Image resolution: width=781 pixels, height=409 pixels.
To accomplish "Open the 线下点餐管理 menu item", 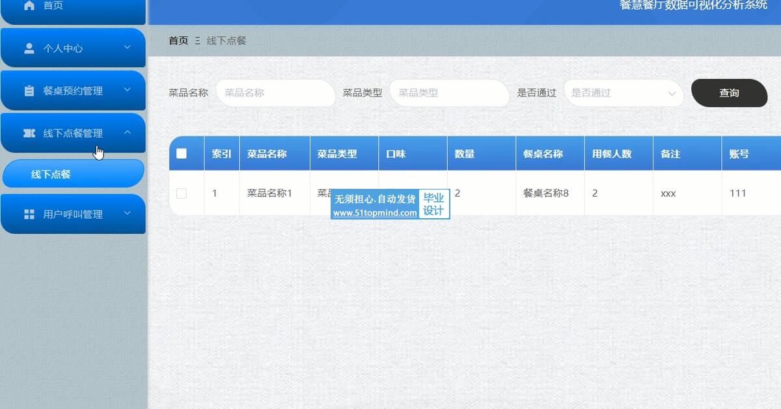I will click(x=73, y=133).
